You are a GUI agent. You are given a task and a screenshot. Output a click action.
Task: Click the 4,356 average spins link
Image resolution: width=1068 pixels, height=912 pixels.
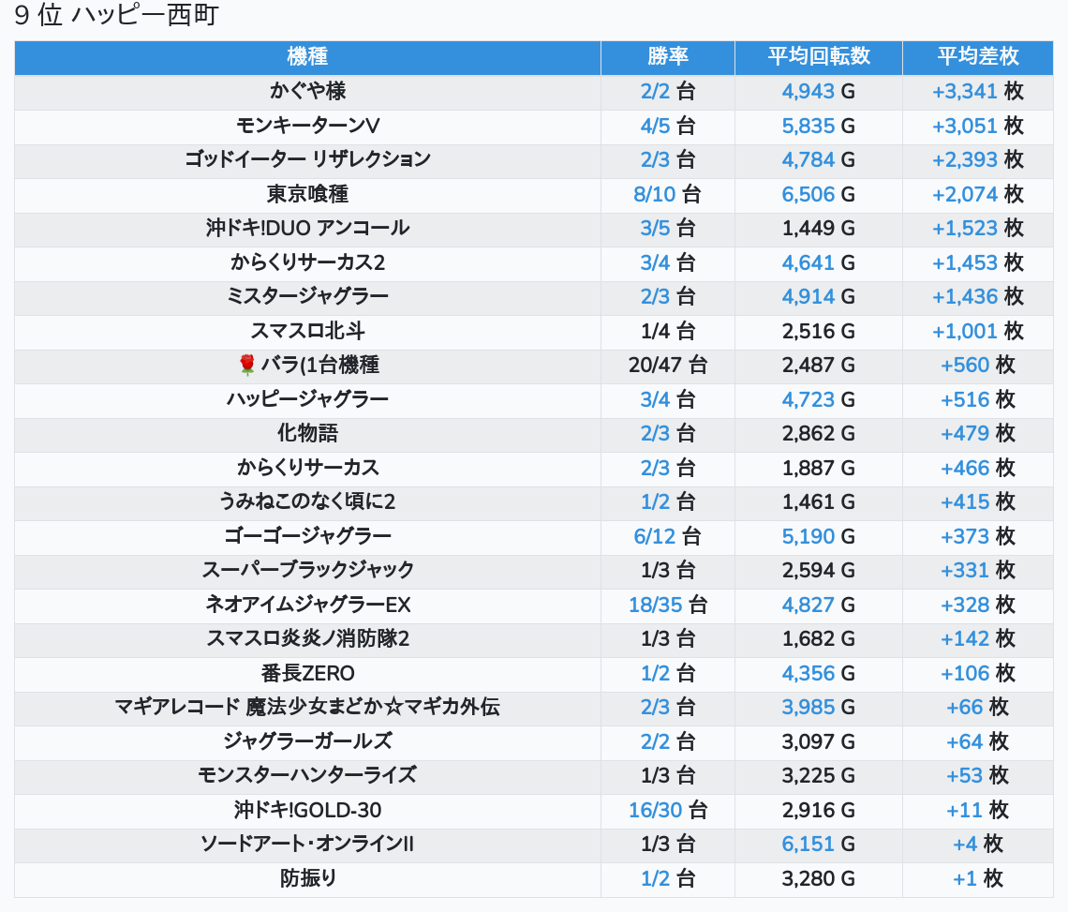coord(808,673)
